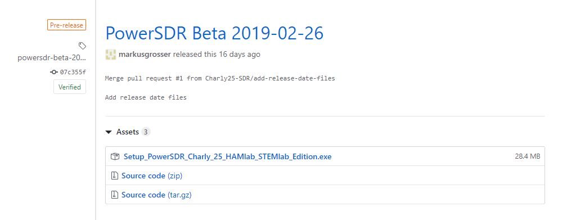The width and height of the screenshot is (576, 220).
Task: Click the zip file icon for Source code (zip)
Action: click(115, 176)
